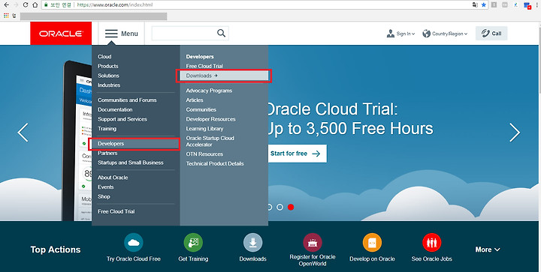Click Try Oracle Cloud Free icon
The width and height of the screenshot is (541, 272).
pos(134,243)
